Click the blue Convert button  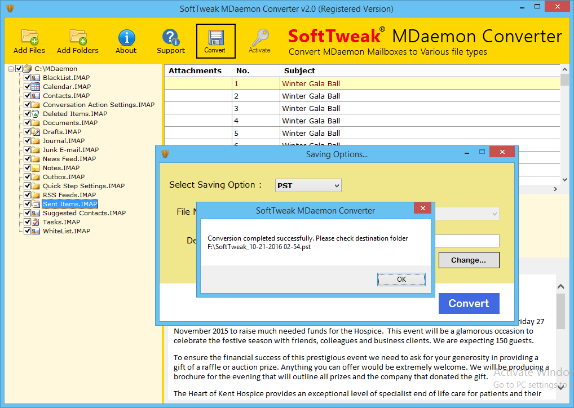pyautogui.click(x=469, y=303)
